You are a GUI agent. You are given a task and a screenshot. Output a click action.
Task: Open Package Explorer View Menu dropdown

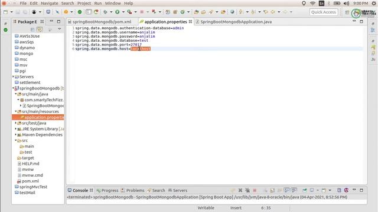tap(59, 29)
